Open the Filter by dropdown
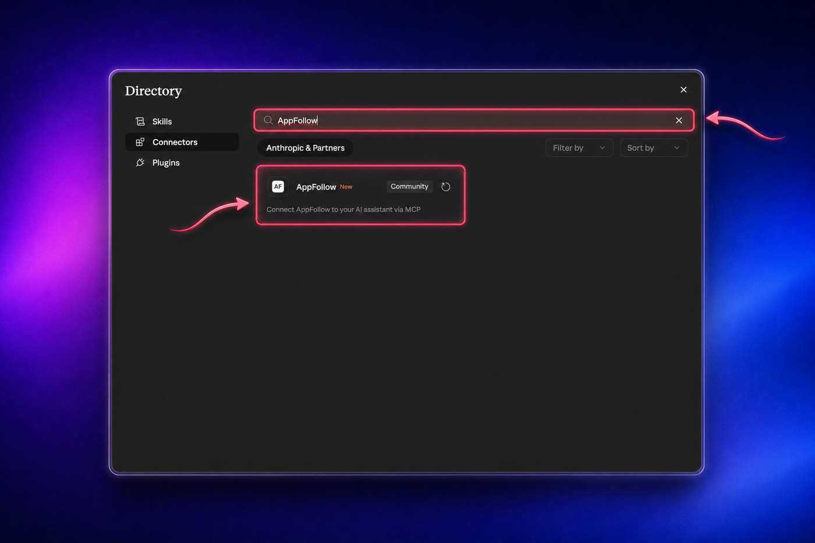The width and height of the screenshot is (815, 543). point(579,148)
